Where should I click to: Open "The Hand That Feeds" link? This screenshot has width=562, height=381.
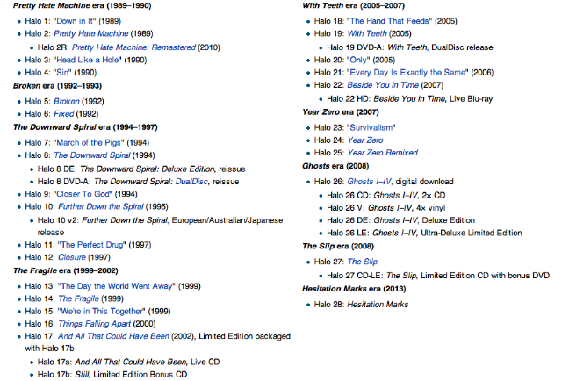tap(403, 19)
